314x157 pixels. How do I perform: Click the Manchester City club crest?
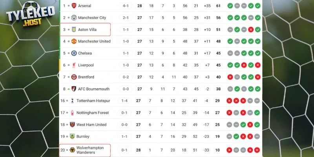73,18
